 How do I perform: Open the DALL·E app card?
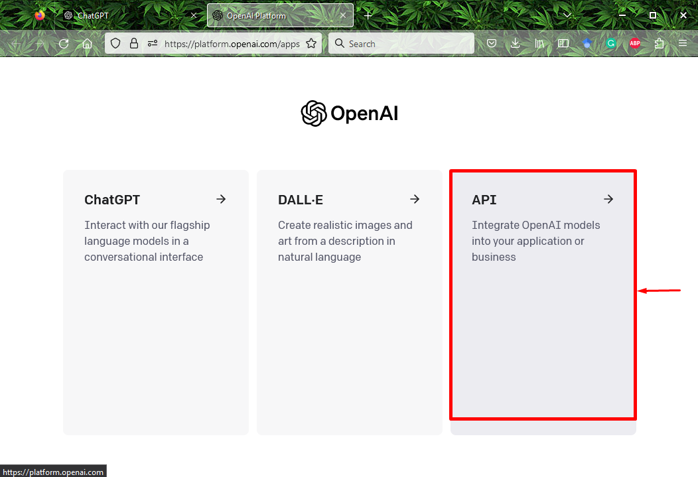349,302
